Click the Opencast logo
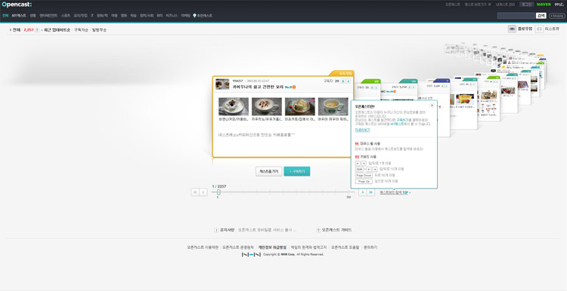The image size is (567, 291). 17,5
